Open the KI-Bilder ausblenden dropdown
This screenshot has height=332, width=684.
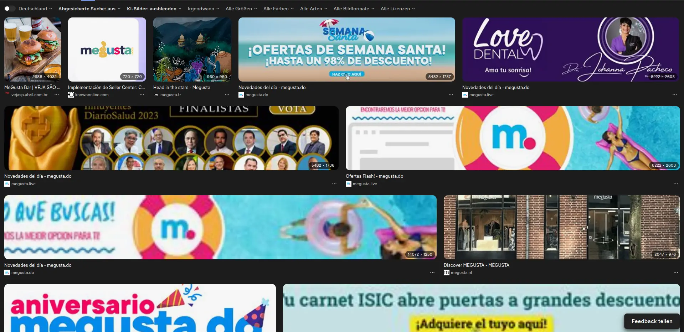154,9
